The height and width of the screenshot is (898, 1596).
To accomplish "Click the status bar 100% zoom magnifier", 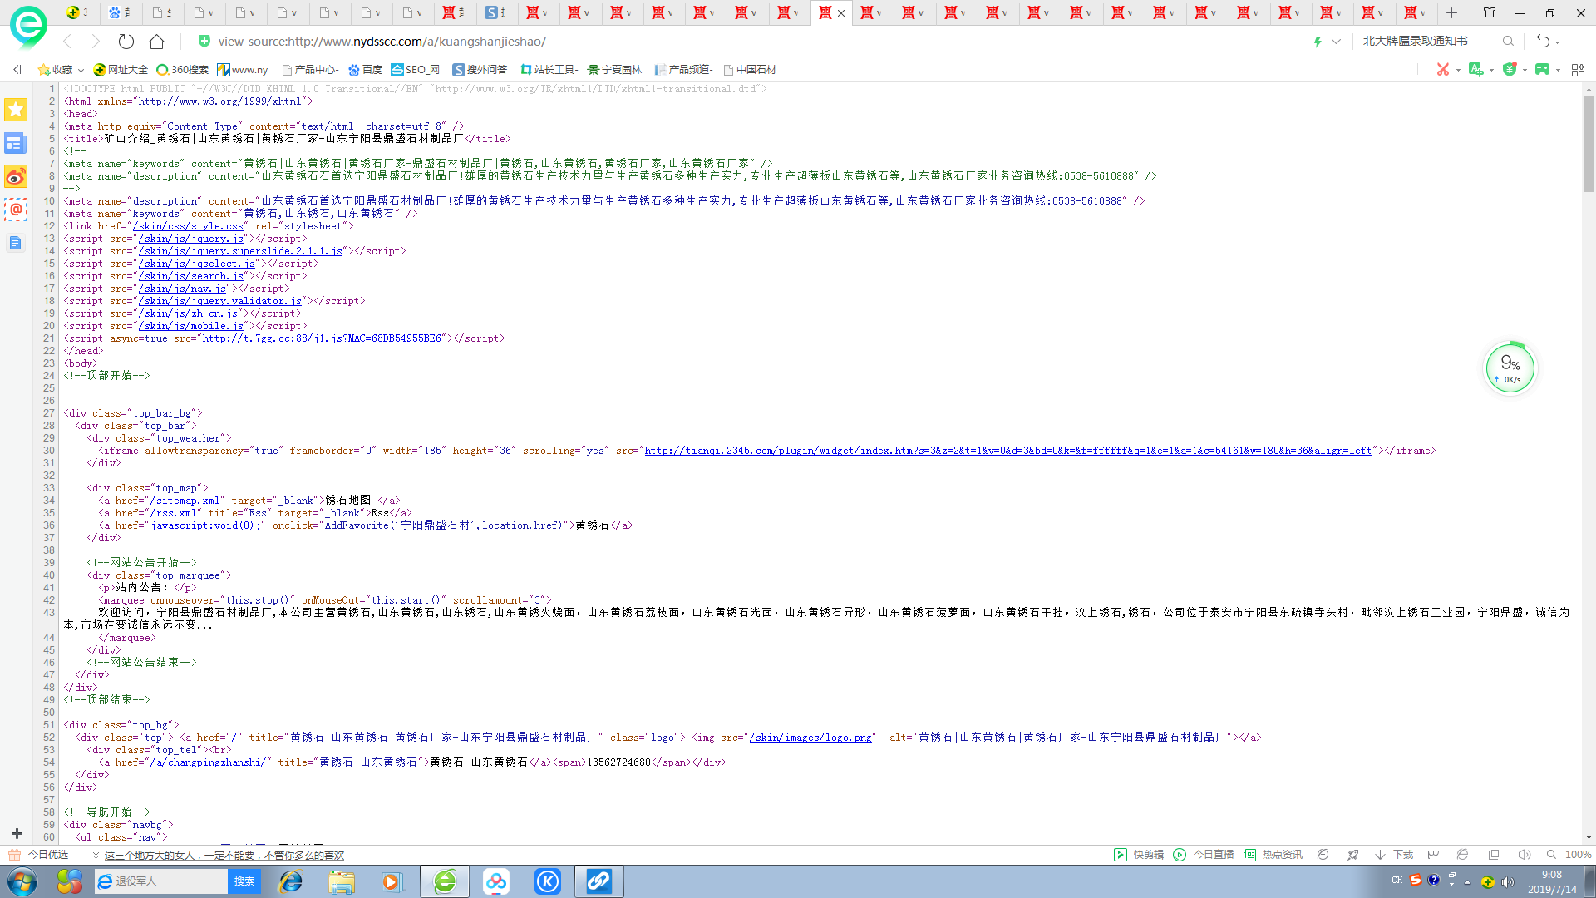I will (x=1551, y=855).
